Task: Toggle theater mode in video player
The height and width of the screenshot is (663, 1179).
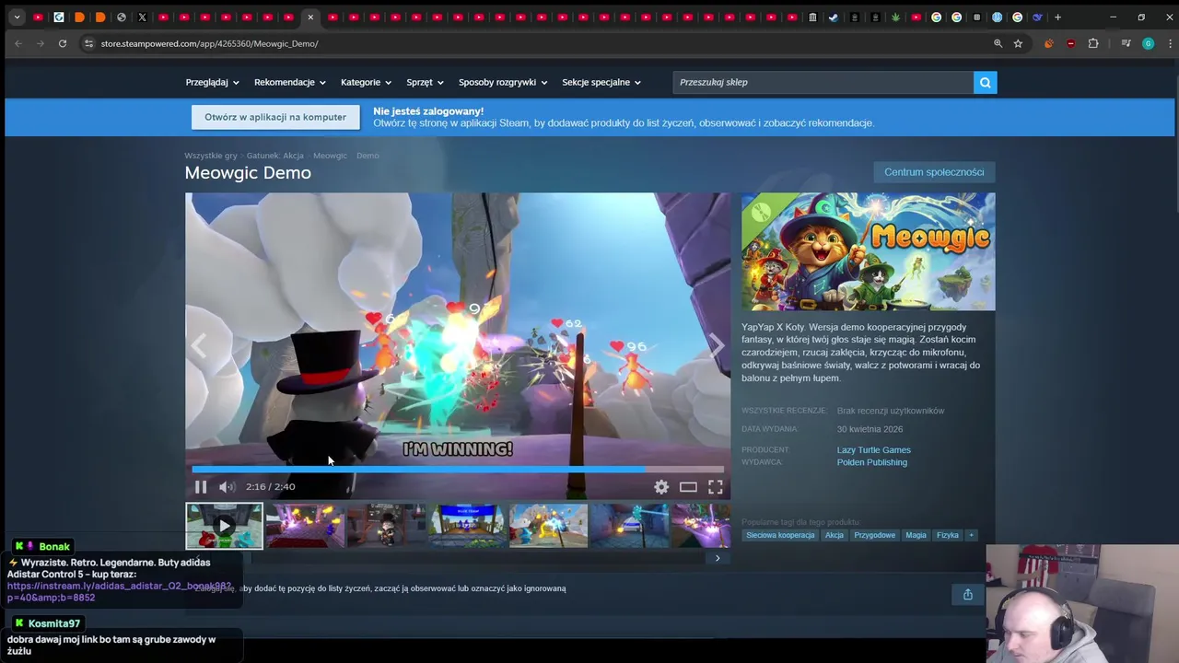Action: 688,487
